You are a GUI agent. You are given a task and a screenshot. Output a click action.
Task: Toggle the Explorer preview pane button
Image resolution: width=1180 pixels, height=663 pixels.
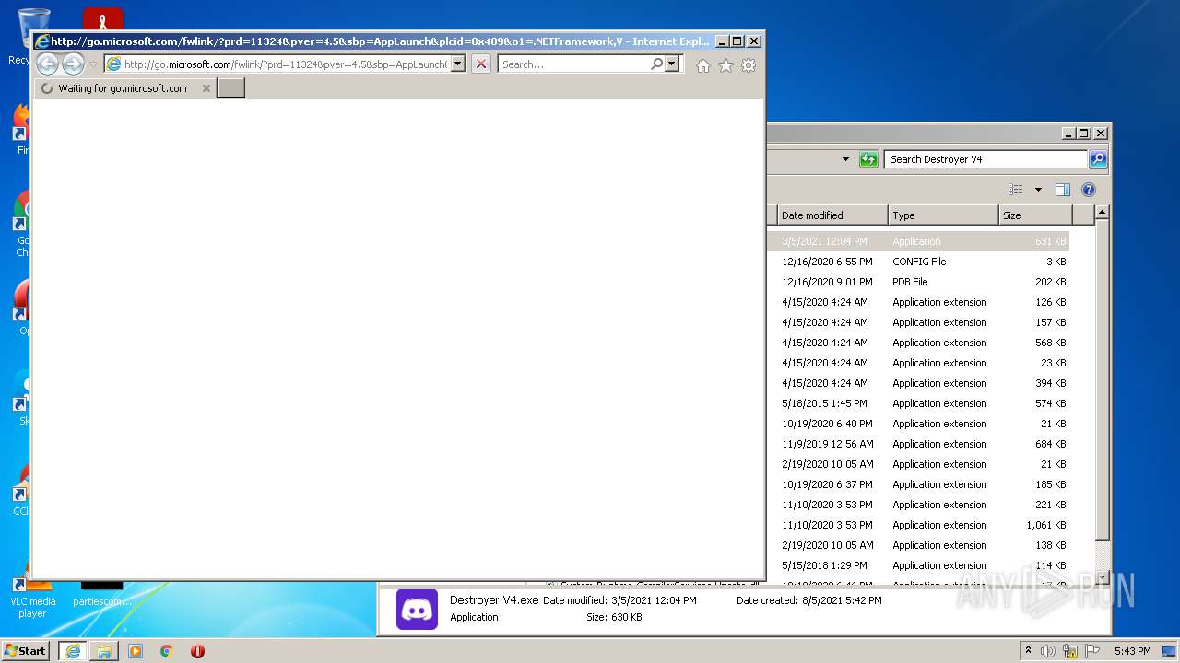click(1062, 190)
